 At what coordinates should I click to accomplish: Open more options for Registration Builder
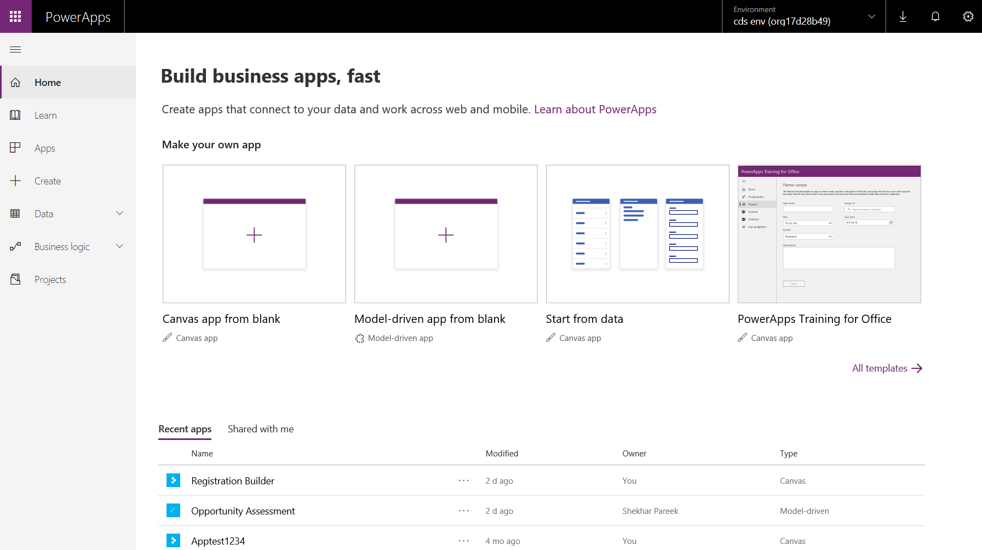click(464, 480)
